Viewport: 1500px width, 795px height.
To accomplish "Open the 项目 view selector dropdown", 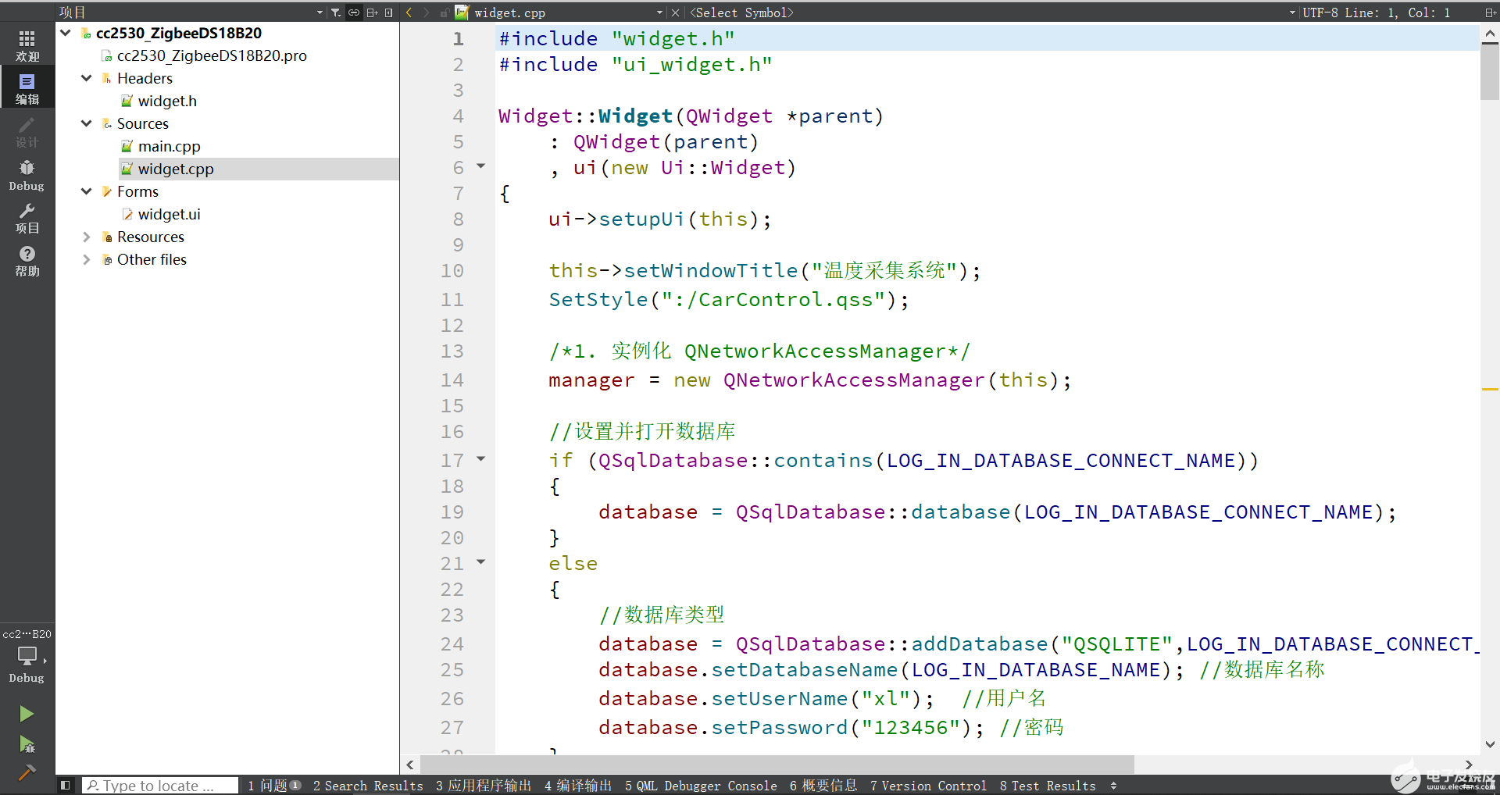I will 320,12.
